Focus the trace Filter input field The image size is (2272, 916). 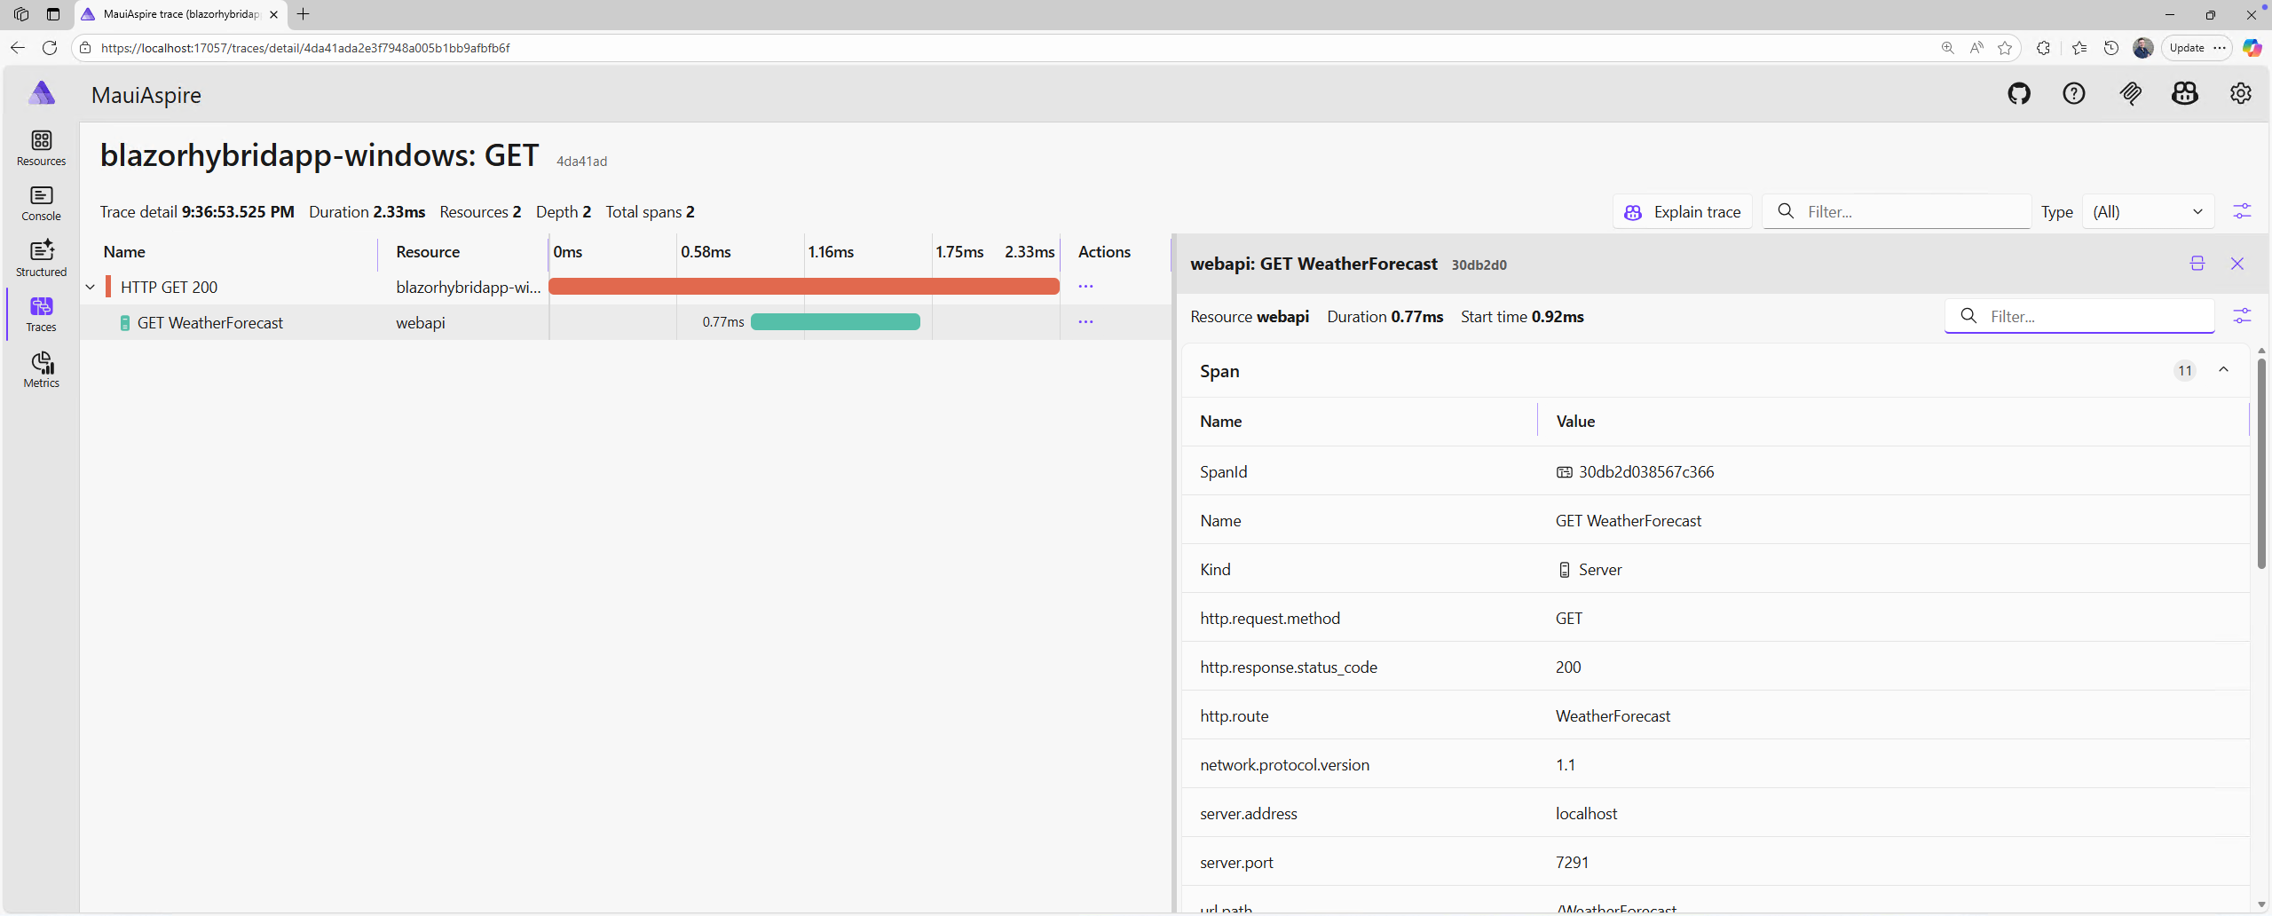pos(1897,211)
